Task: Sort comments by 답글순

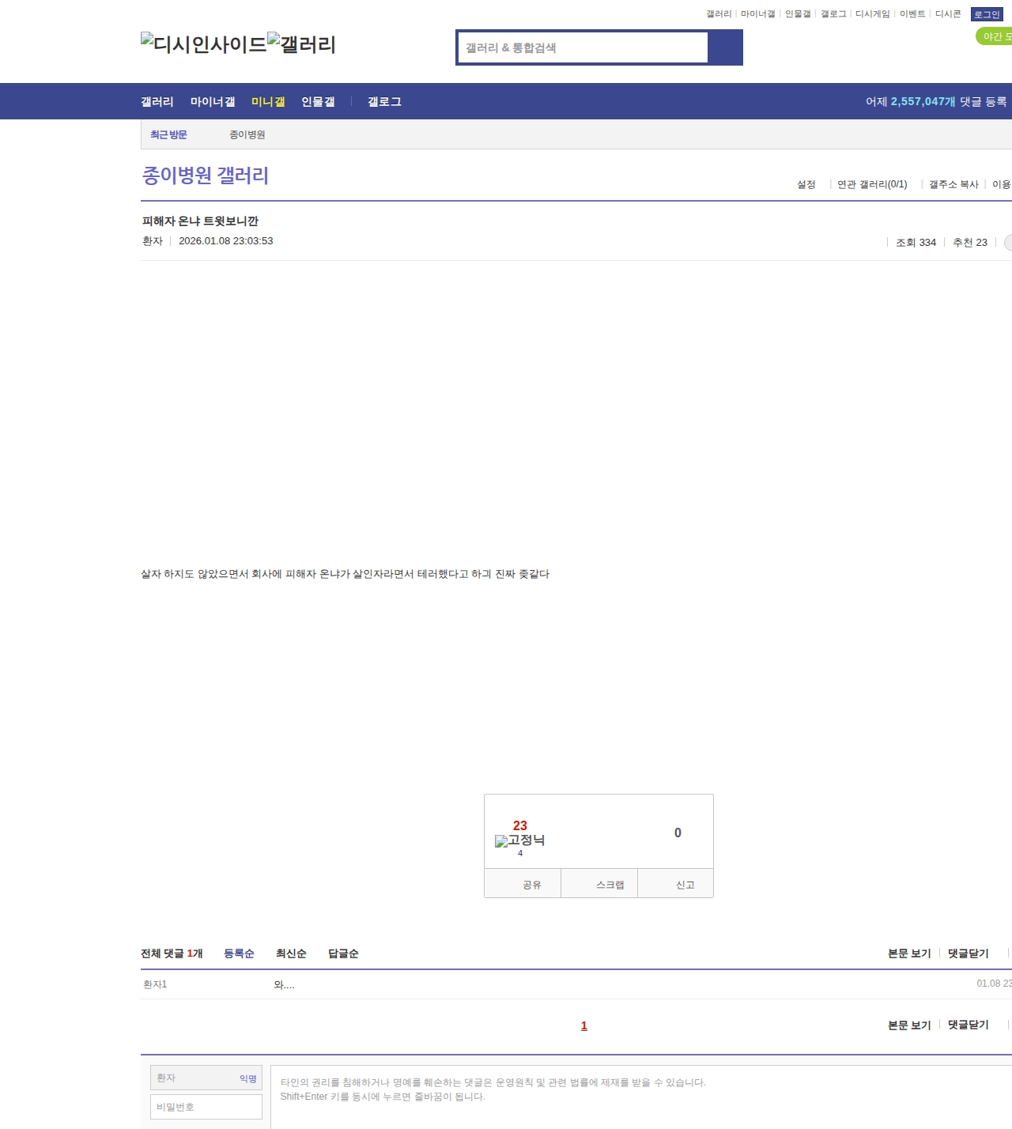Action: point(343,953)
